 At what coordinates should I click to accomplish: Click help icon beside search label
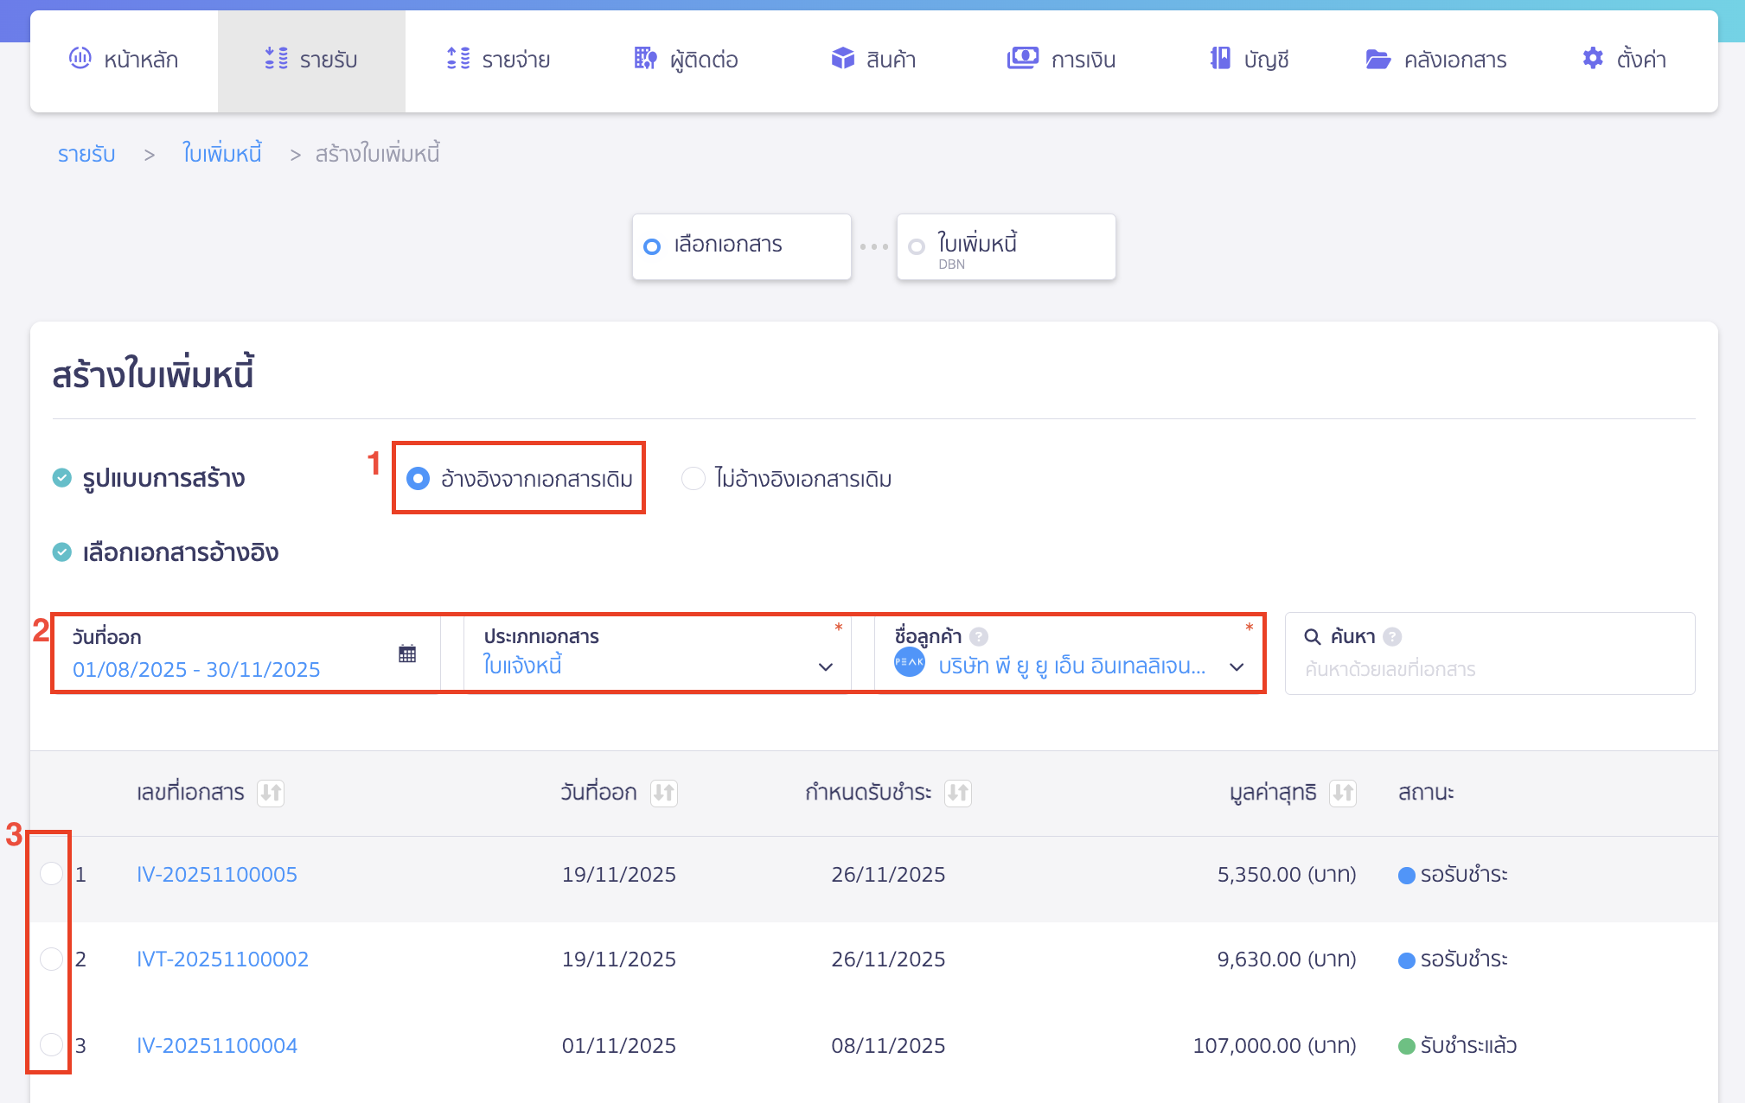coord(1391,637)
